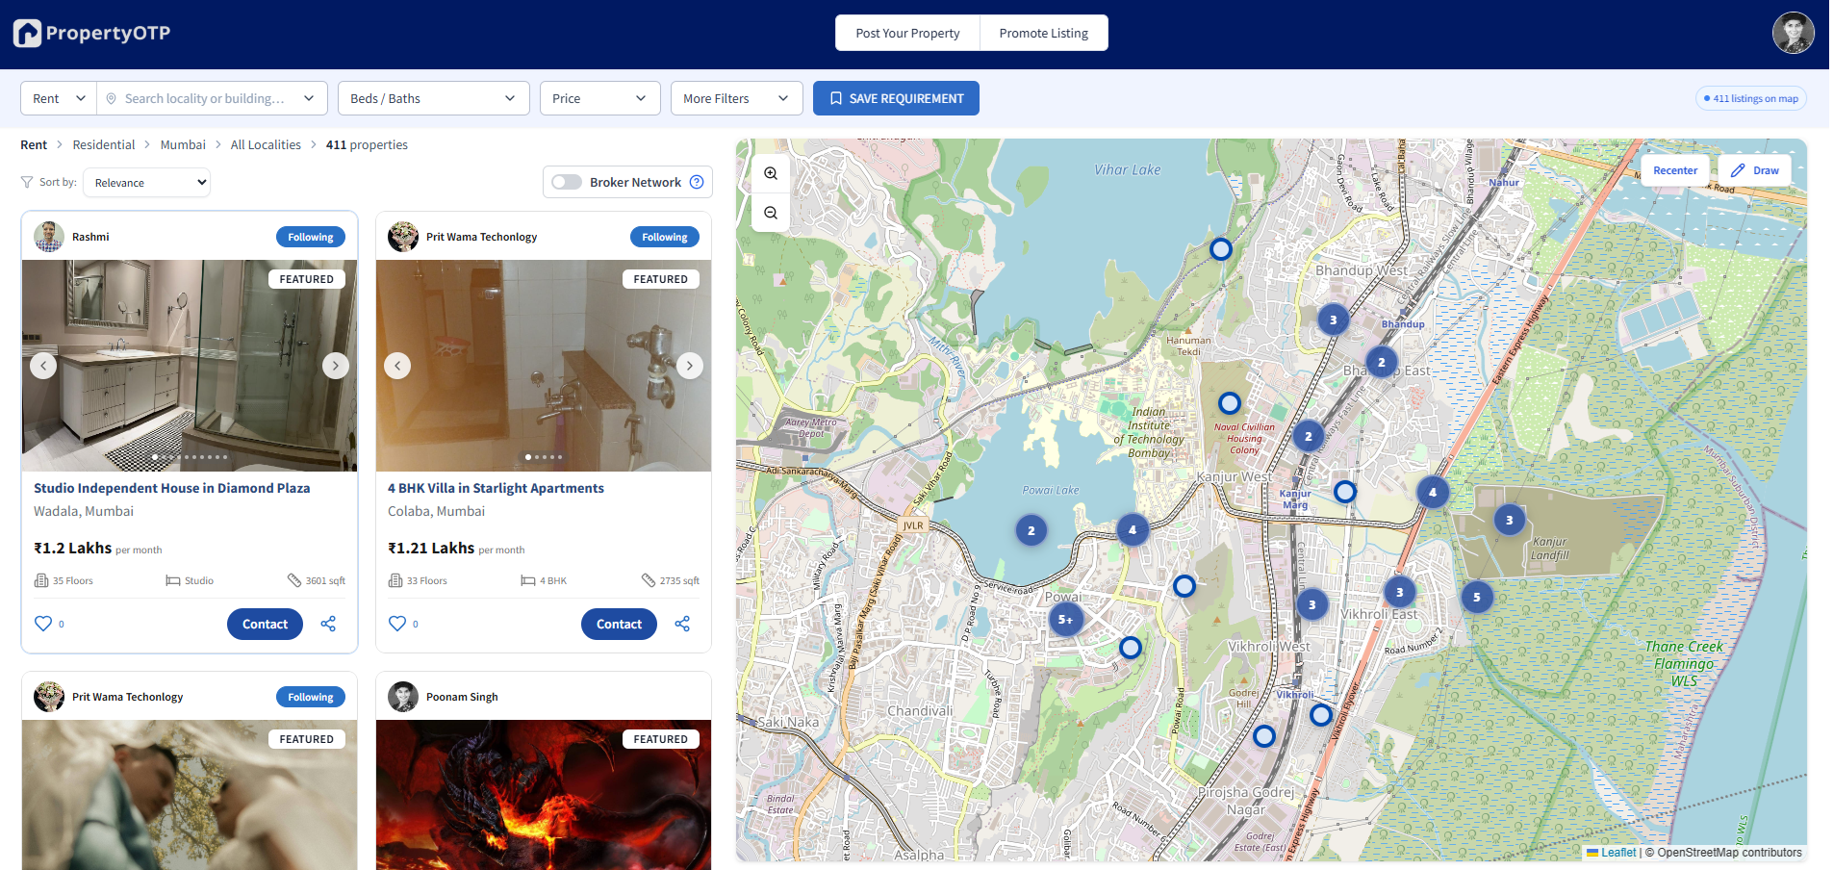Open the 5+ map cluster near Powai

(x=1065, y=620)
